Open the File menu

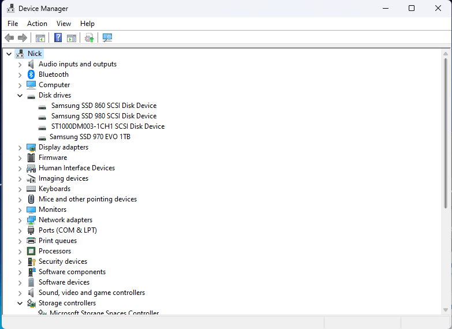click(x=13, y=24)
